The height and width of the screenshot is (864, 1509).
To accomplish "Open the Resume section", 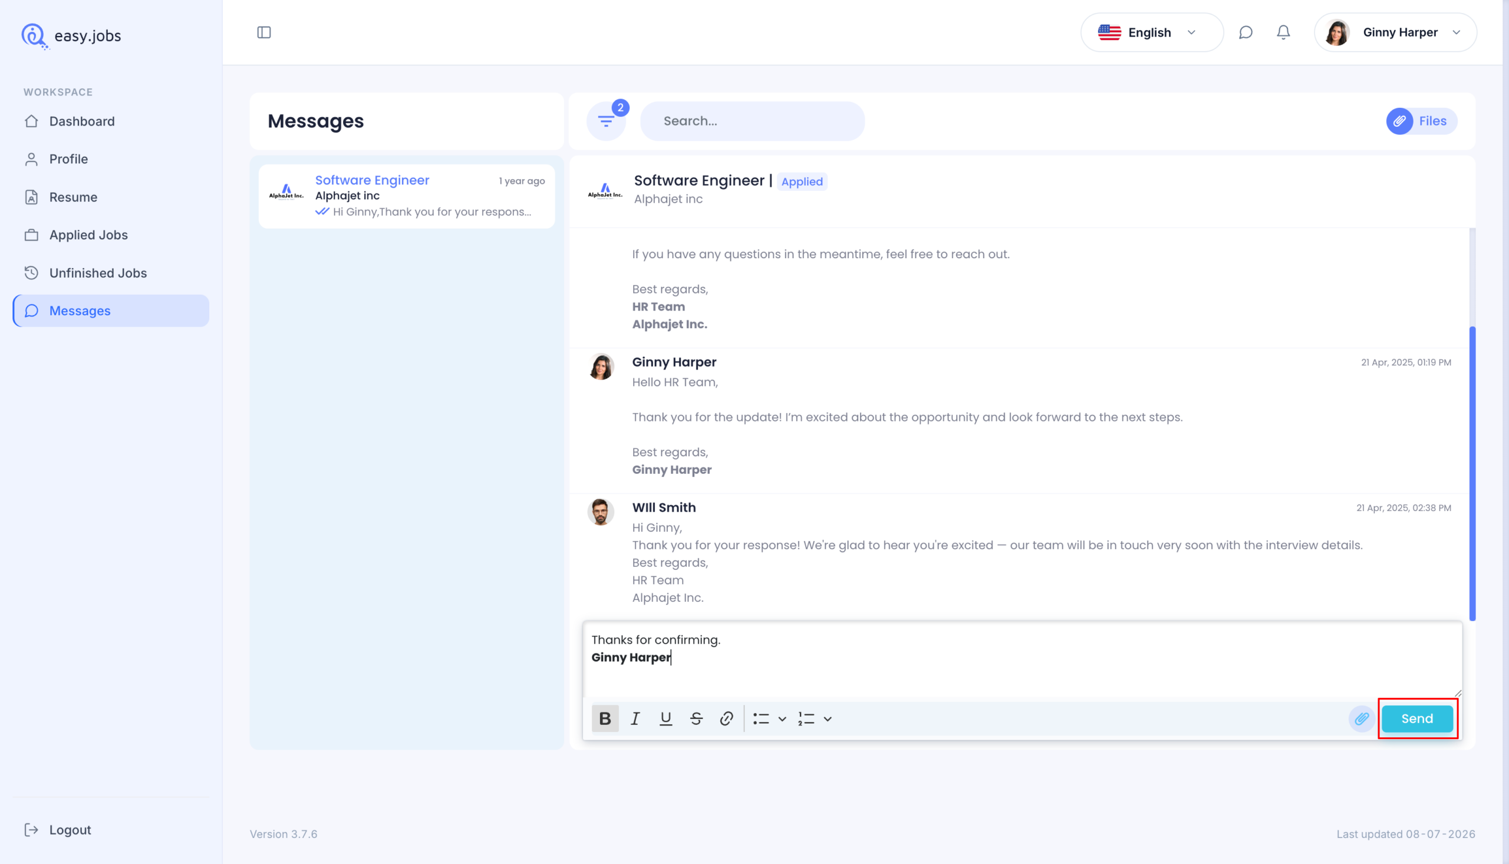I will (x=111, y=197).
